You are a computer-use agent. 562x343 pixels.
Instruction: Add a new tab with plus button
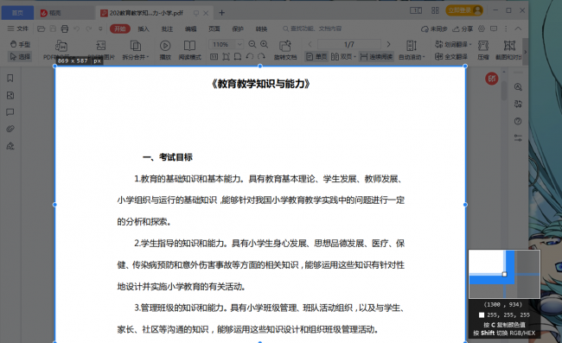[x=222, y=13]
